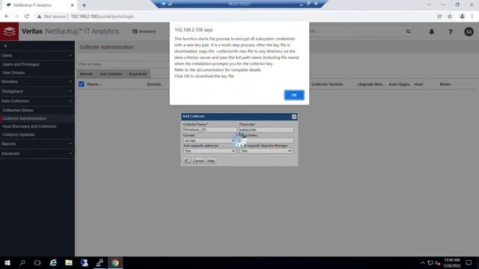Click the Filter by Name field
This screenshot has height=269, width=479.
pos(123,64)
